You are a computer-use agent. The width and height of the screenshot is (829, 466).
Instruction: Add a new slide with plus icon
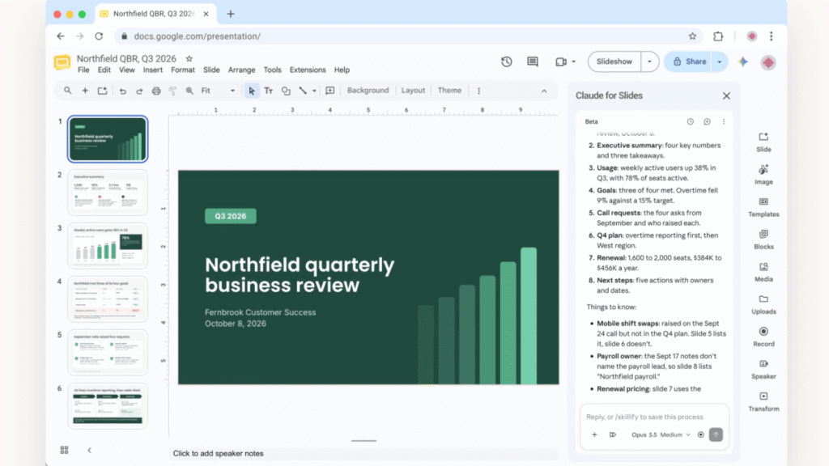84,91
